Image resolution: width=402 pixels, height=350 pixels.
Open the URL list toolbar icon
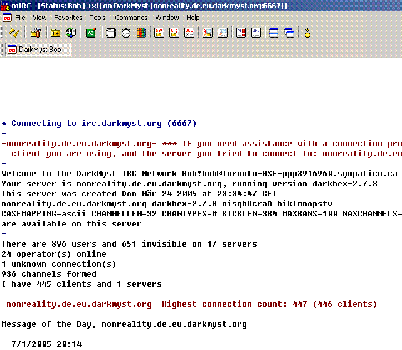(x=256, y=33)
